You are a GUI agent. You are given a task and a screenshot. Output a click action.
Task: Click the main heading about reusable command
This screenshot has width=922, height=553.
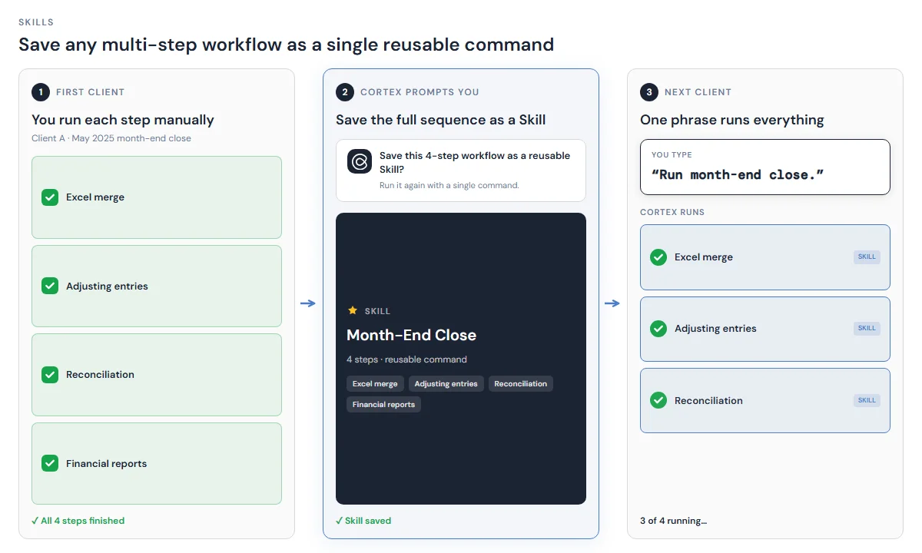(286, 45)
